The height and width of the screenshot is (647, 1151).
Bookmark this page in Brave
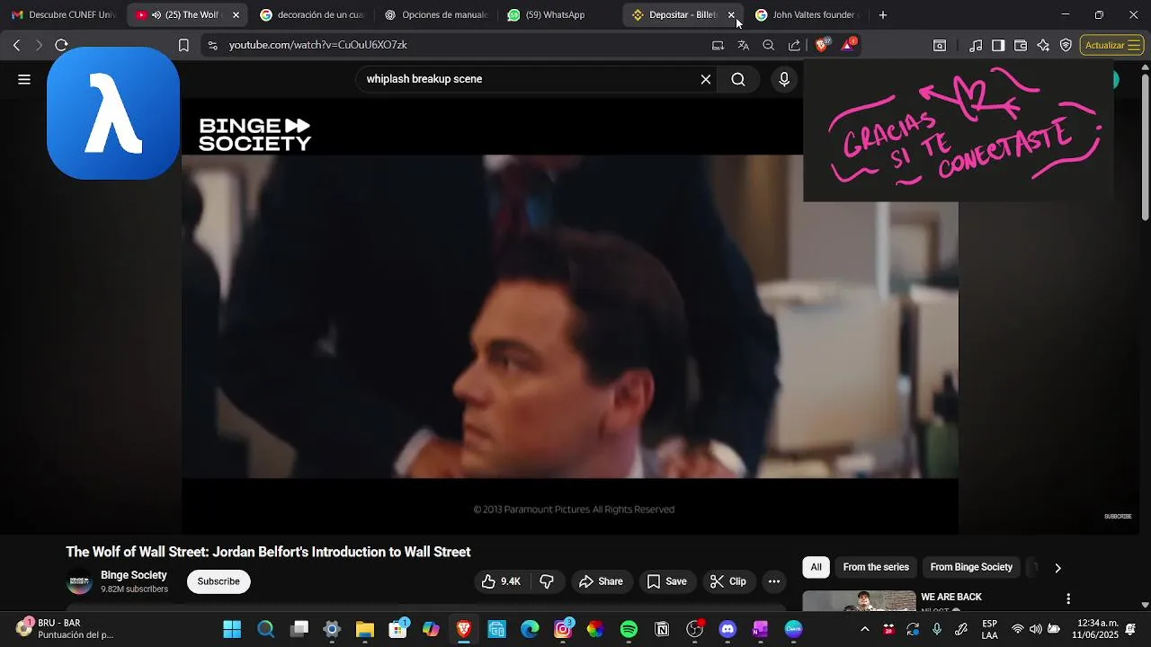(183, 45)
